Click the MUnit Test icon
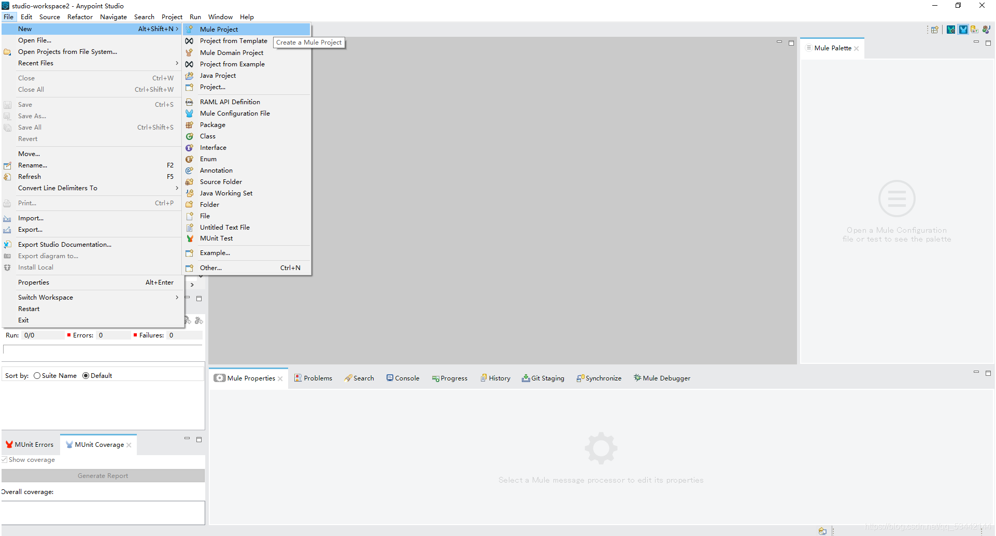The width and height of the screenshot is (996, 536). [190, 238]
